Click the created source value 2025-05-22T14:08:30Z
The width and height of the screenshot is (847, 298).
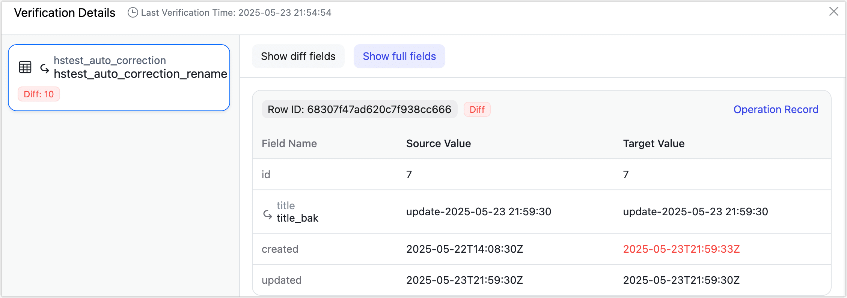point(464,249)
